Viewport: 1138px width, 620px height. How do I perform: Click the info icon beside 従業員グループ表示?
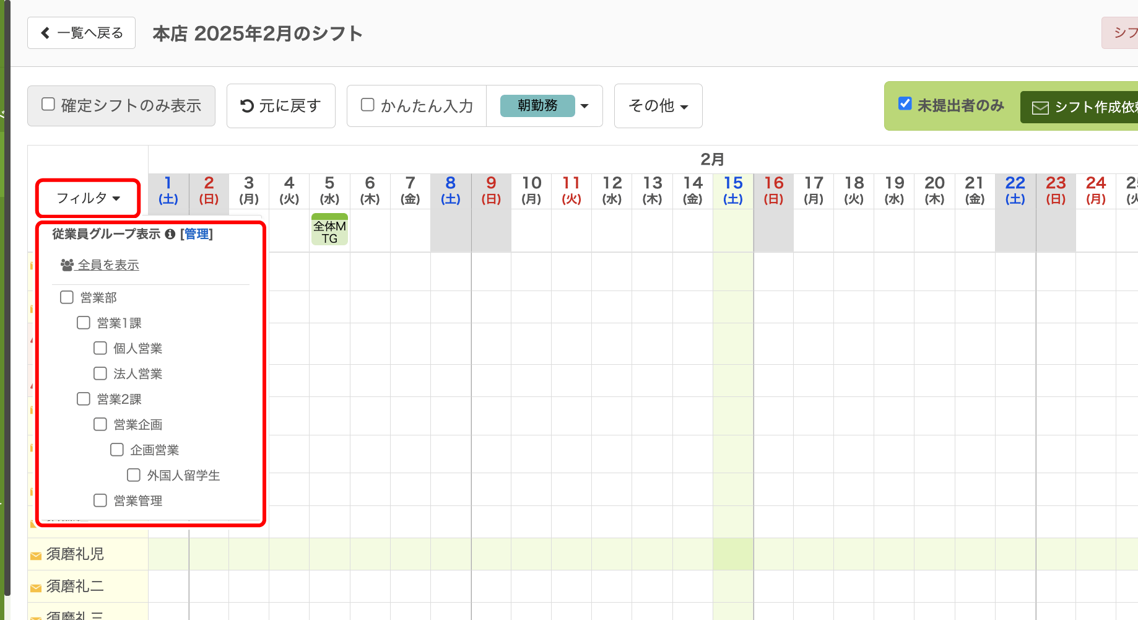pos(170,234)
